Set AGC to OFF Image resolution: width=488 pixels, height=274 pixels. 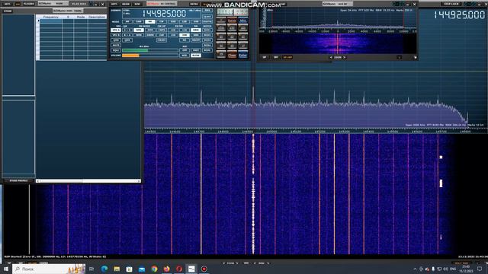185,50
